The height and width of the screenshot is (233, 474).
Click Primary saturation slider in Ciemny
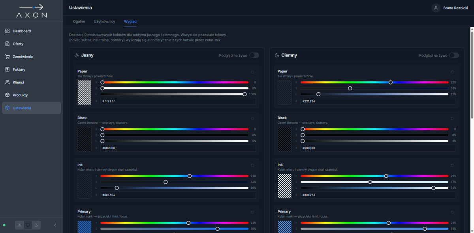pyautogui.click(x=374, y=229)
